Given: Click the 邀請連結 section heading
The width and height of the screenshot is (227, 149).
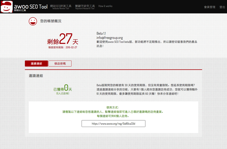Looking at the screenshot, I should 36,76.
